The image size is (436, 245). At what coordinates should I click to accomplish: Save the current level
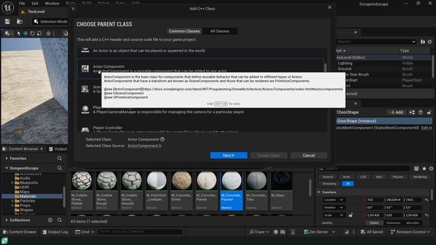click(7, 21)
